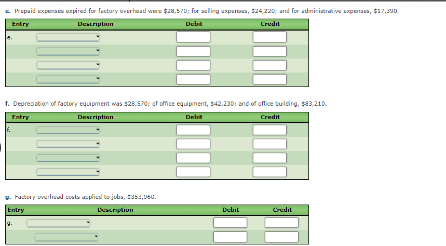Open second description dropdown in entry e table
The height and width of the screenshot is (246, 446).
pyautogui.click(x=68, y=51)
